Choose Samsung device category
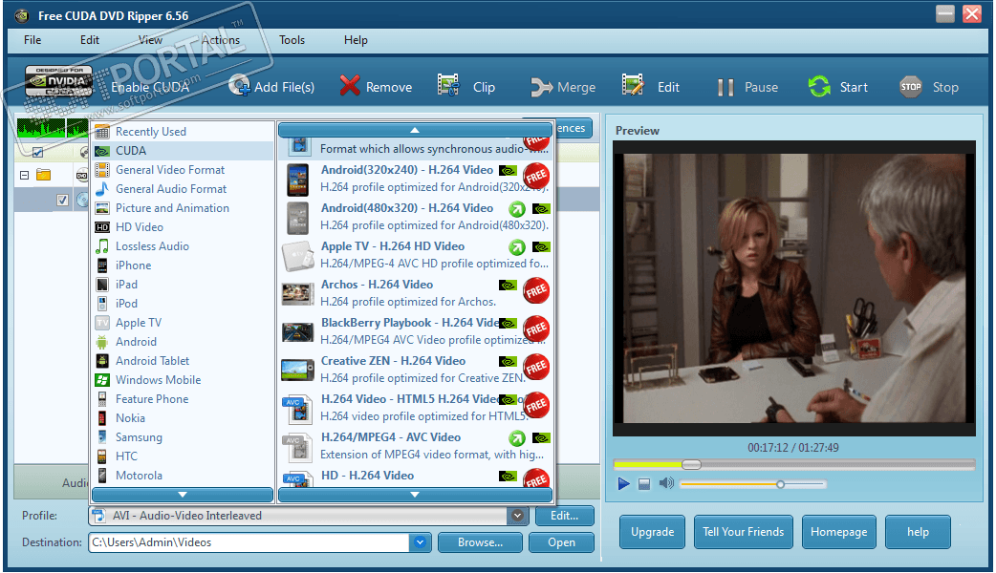Viewport: 996px width, 573px height. [x=183, y=437]
